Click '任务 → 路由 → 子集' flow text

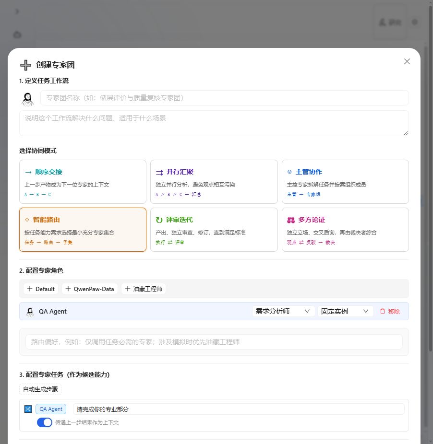click(48, 243)
